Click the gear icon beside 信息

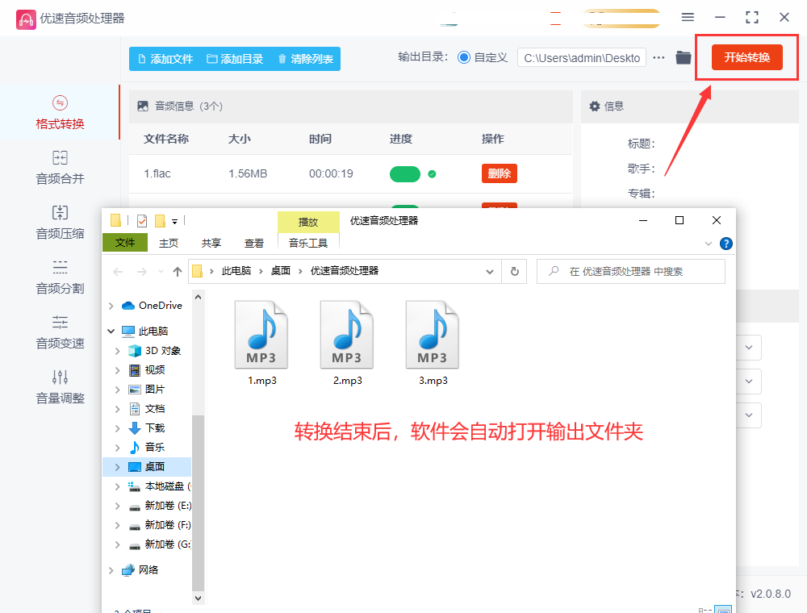(595, 106)
